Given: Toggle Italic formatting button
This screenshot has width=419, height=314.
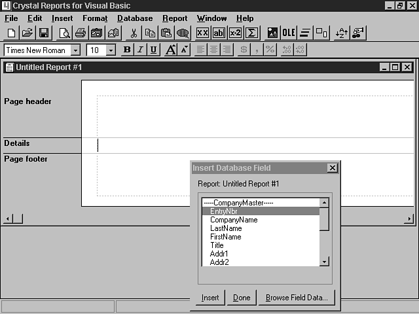Looking at the screenshot, I should (140, 50).
